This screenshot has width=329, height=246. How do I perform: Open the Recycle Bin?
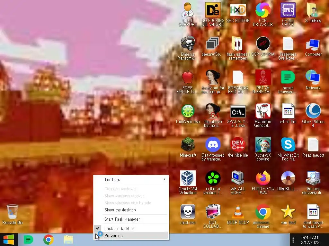(13, 215)
